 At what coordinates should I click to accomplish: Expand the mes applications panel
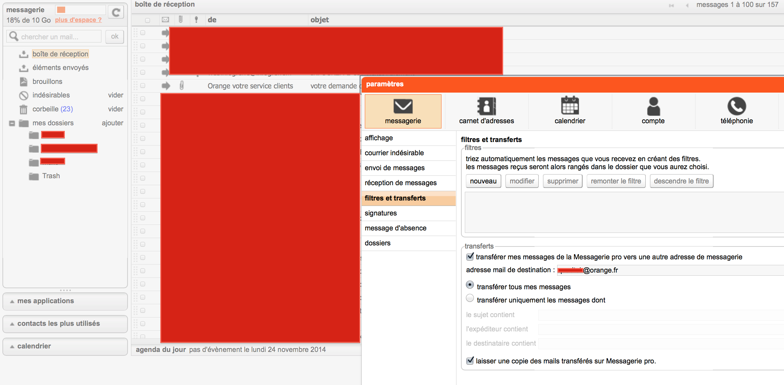pyautogui.click(x=45, y=301)
